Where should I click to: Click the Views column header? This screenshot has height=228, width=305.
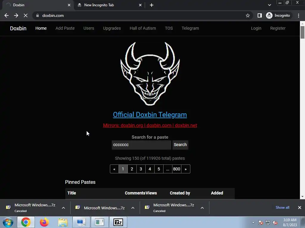tap(151, 193)
